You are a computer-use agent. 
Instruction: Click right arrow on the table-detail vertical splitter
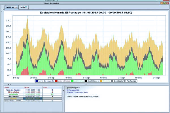63,92
